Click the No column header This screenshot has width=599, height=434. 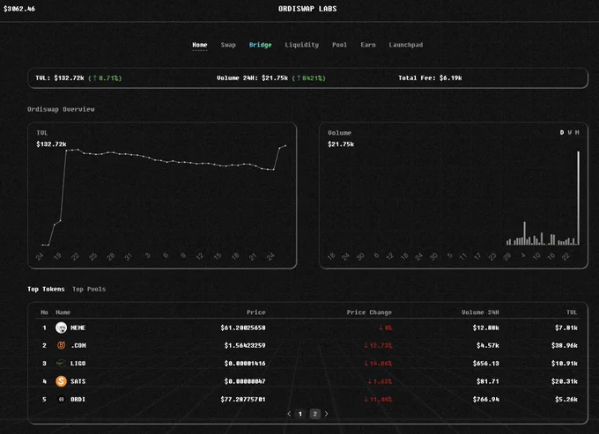pos(44,313)
